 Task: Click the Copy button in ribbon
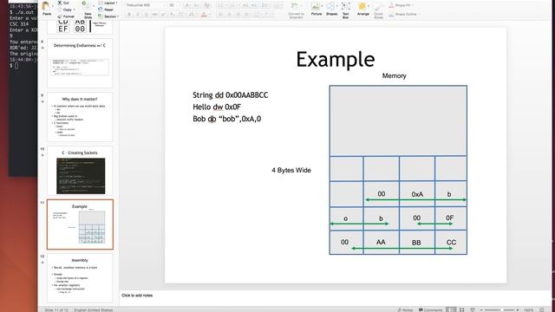(x=66, y=10)
